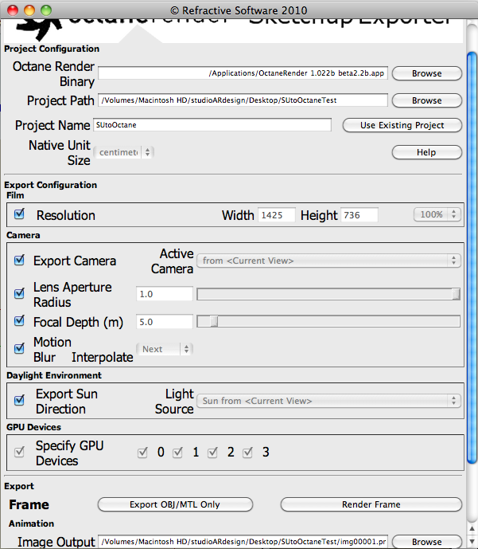The height and width of the screenshot is (549, 478).
Task: Open the resolution 100% scale dropdown
Action: pos(437,214)
